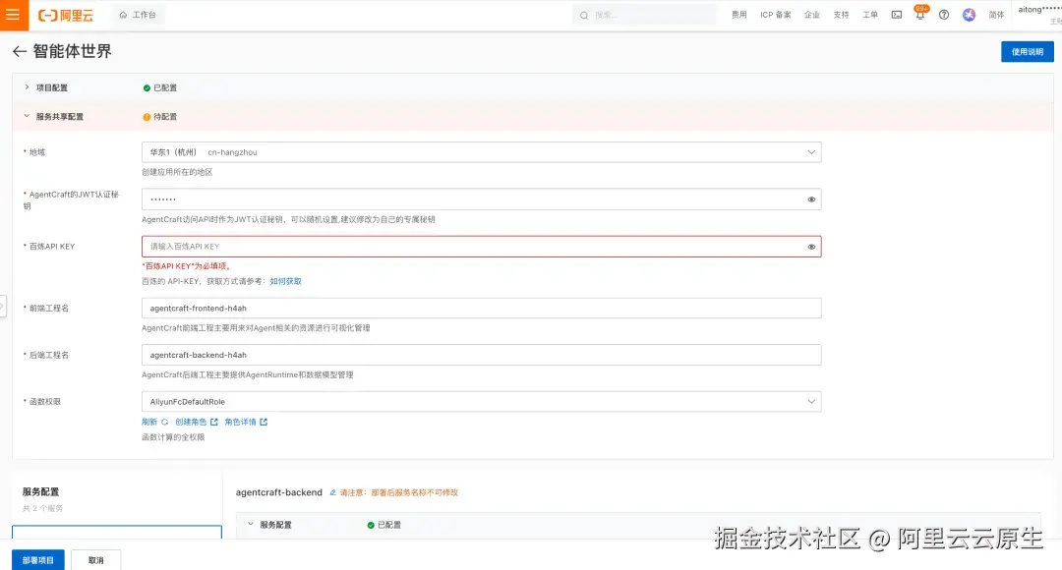This screenshot has width=1062, height=570.
Task: Click the green 已配置 status beside 项目配置
Action: [x=160, y=88]
